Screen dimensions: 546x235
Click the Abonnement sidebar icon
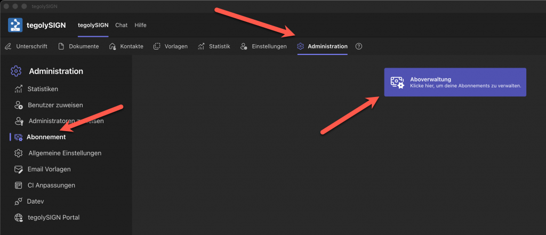click(19, 137)
